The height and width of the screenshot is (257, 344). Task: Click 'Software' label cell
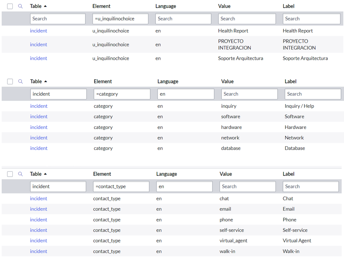pos(294,116)
